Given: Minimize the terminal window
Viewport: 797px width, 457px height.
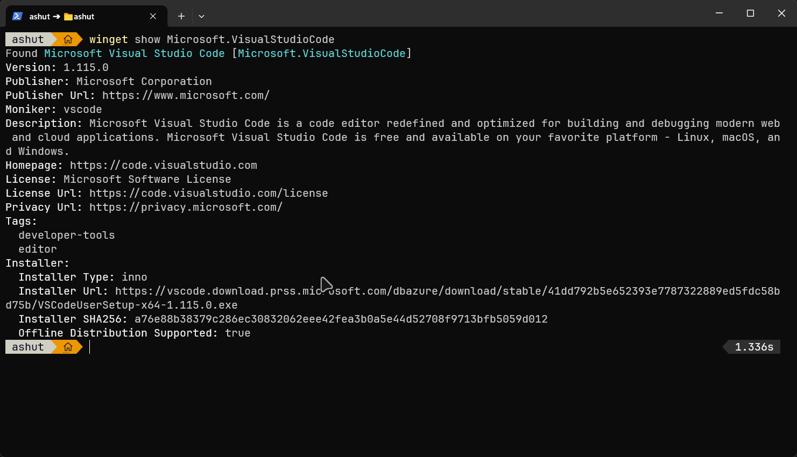Looking at the screenshot, I should pyautogui.click(x=719, y=13).
